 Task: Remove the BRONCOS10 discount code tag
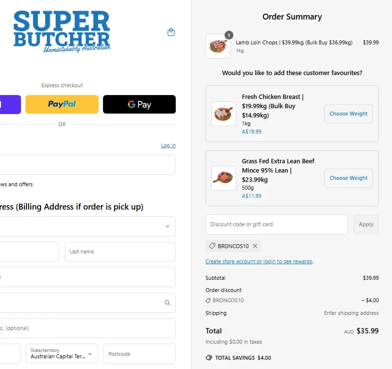pos(255,246)
